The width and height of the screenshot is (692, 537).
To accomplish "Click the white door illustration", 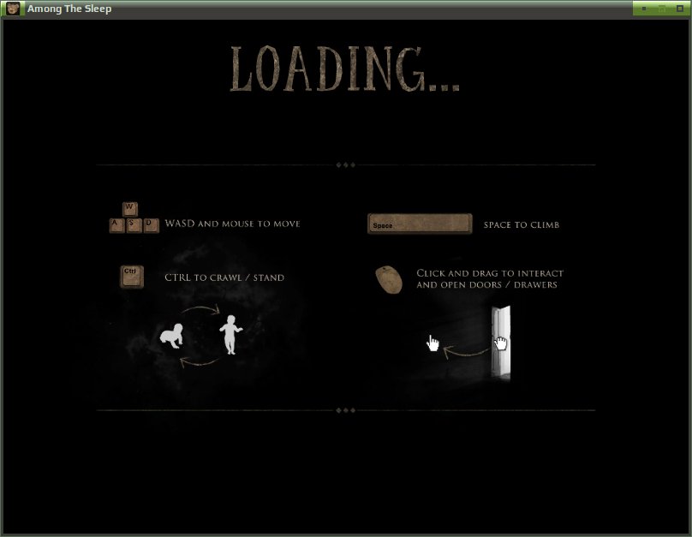I will [x=501, y=343].
